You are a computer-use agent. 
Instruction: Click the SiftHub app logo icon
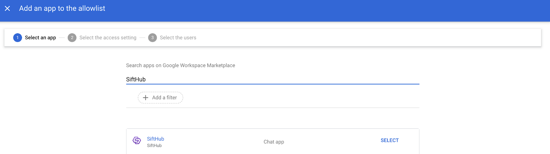[137, 141]
